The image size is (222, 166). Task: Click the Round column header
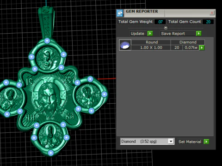pos(152,42)
